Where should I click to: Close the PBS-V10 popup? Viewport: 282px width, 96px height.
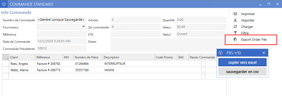(264, 53)
